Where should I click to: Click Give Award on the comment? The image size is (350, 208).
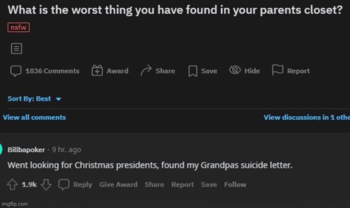coord(118,184)
